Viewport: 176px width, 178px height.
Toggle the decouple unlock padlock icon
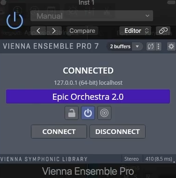pos(72,113)
